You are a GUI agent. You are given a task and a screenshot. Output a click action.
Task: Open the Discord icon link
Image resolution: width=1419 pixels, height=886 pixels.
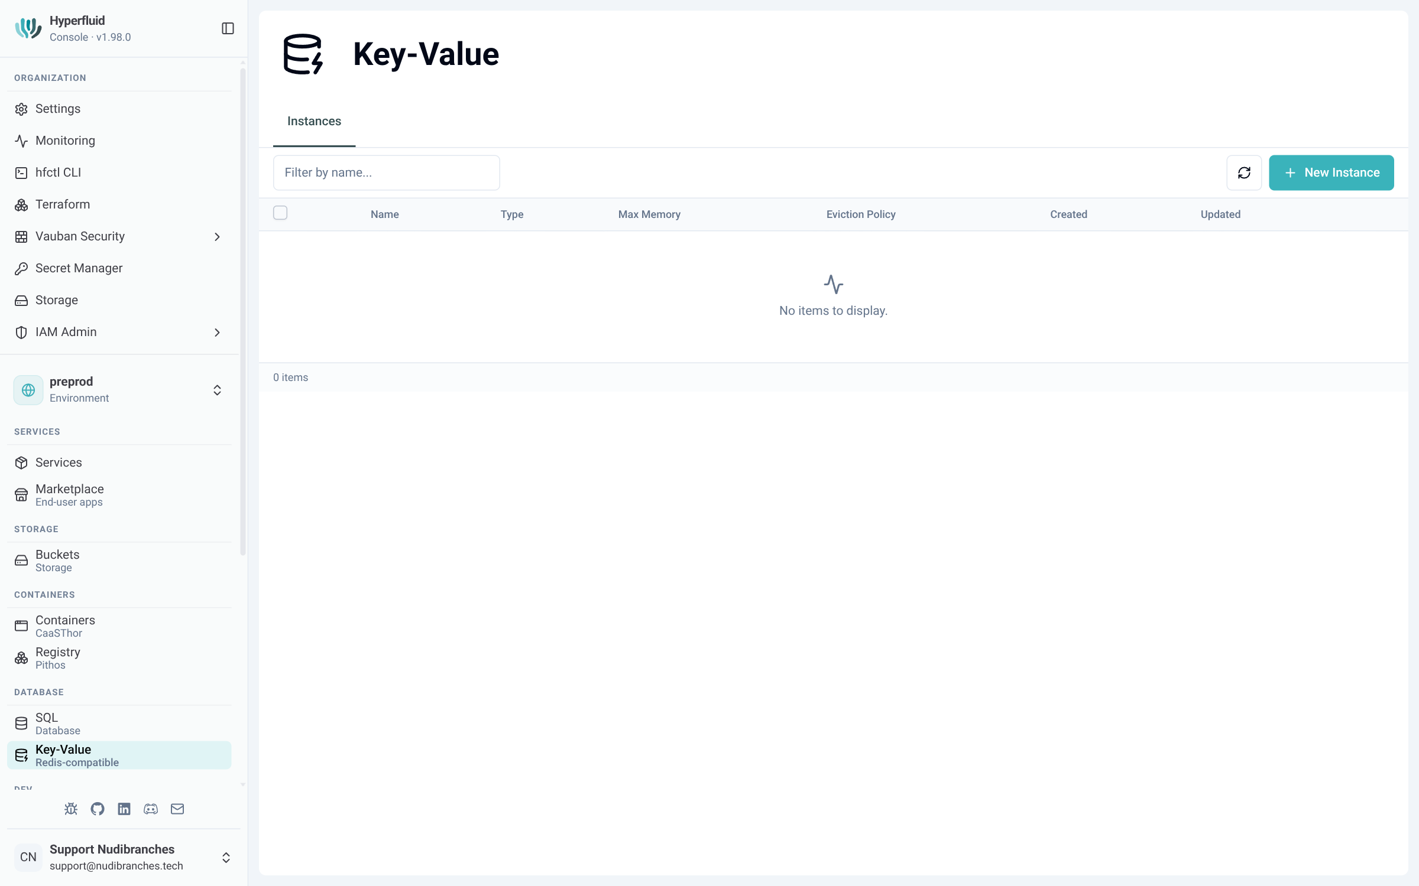pyautogui.click(x=151, y=809)
